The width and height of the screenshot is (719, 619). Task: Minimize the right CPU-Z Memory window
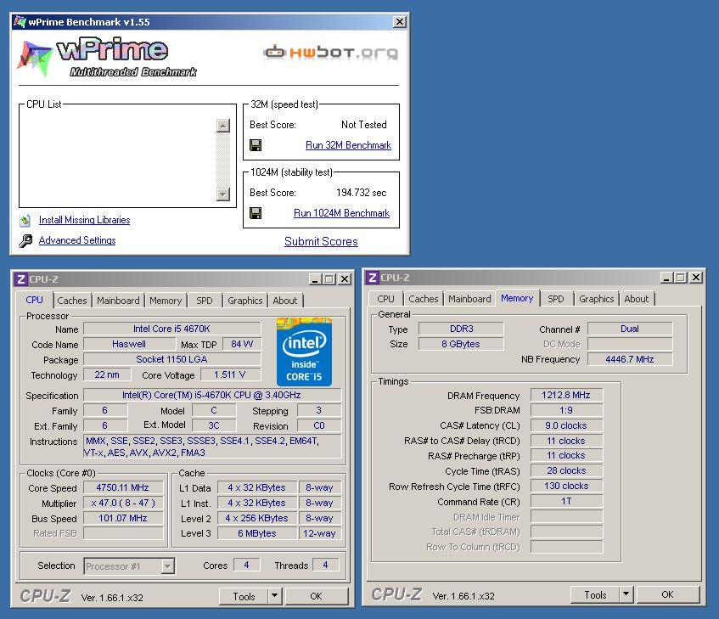[666, 278]
